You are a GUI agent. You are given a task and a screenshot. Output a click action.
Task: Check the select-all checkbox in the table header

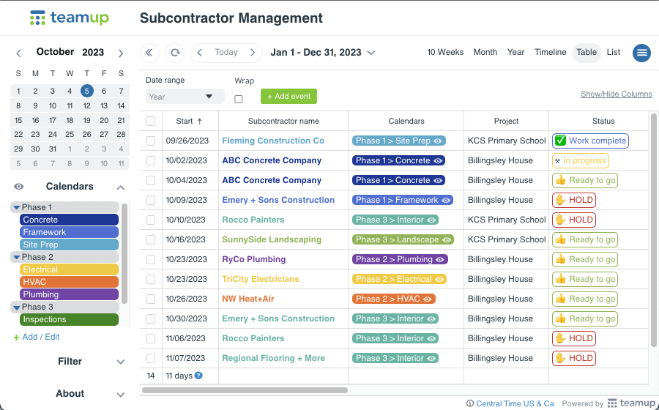point(151,122)
